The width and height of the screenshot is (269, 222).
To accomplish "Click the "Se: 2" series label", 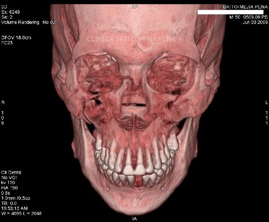I will pyautogui.click(x=6, y=17).
